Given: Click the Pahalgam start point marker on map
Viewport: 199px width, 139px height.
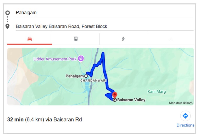Looking at the screenshot, I should 86,76.
